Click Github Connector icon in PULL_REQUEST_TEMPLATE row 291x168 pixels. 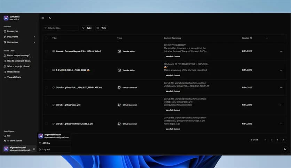pyautogui.click(x=119, y=87)
